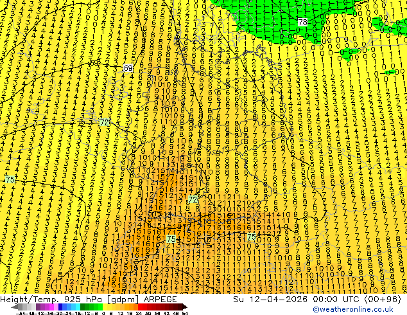
Task: Pick the bright red legend swatch
Action: tap(140, 307)
